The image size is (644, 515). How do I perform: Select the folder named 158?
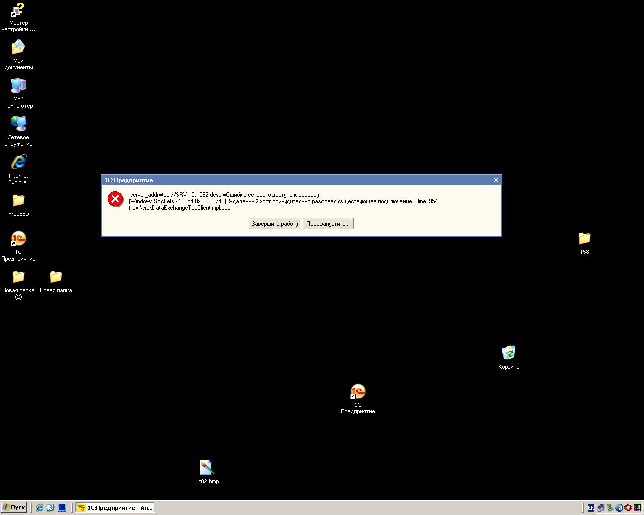[x=584, y=243]
